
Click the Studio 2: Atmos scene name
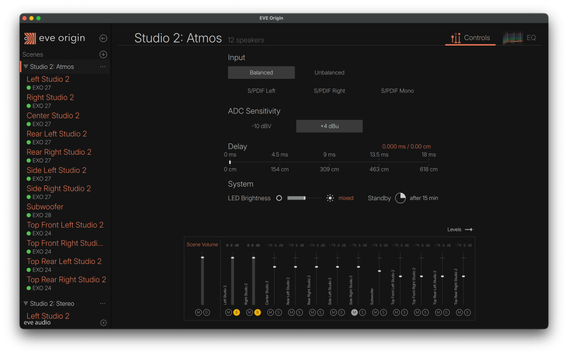[52, 67]
